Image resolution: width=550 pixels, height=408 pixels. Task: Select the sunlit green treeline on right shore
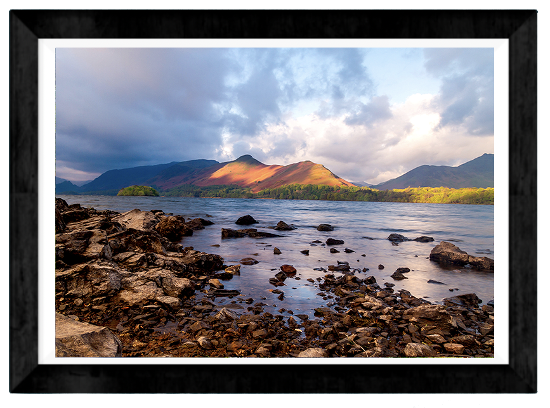coord(444,195)
